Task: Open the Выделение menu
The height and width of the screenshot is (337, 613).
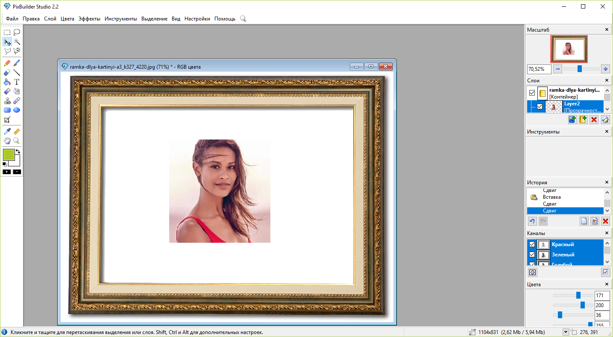Action: pyautogui.click(x=154, y=19)
